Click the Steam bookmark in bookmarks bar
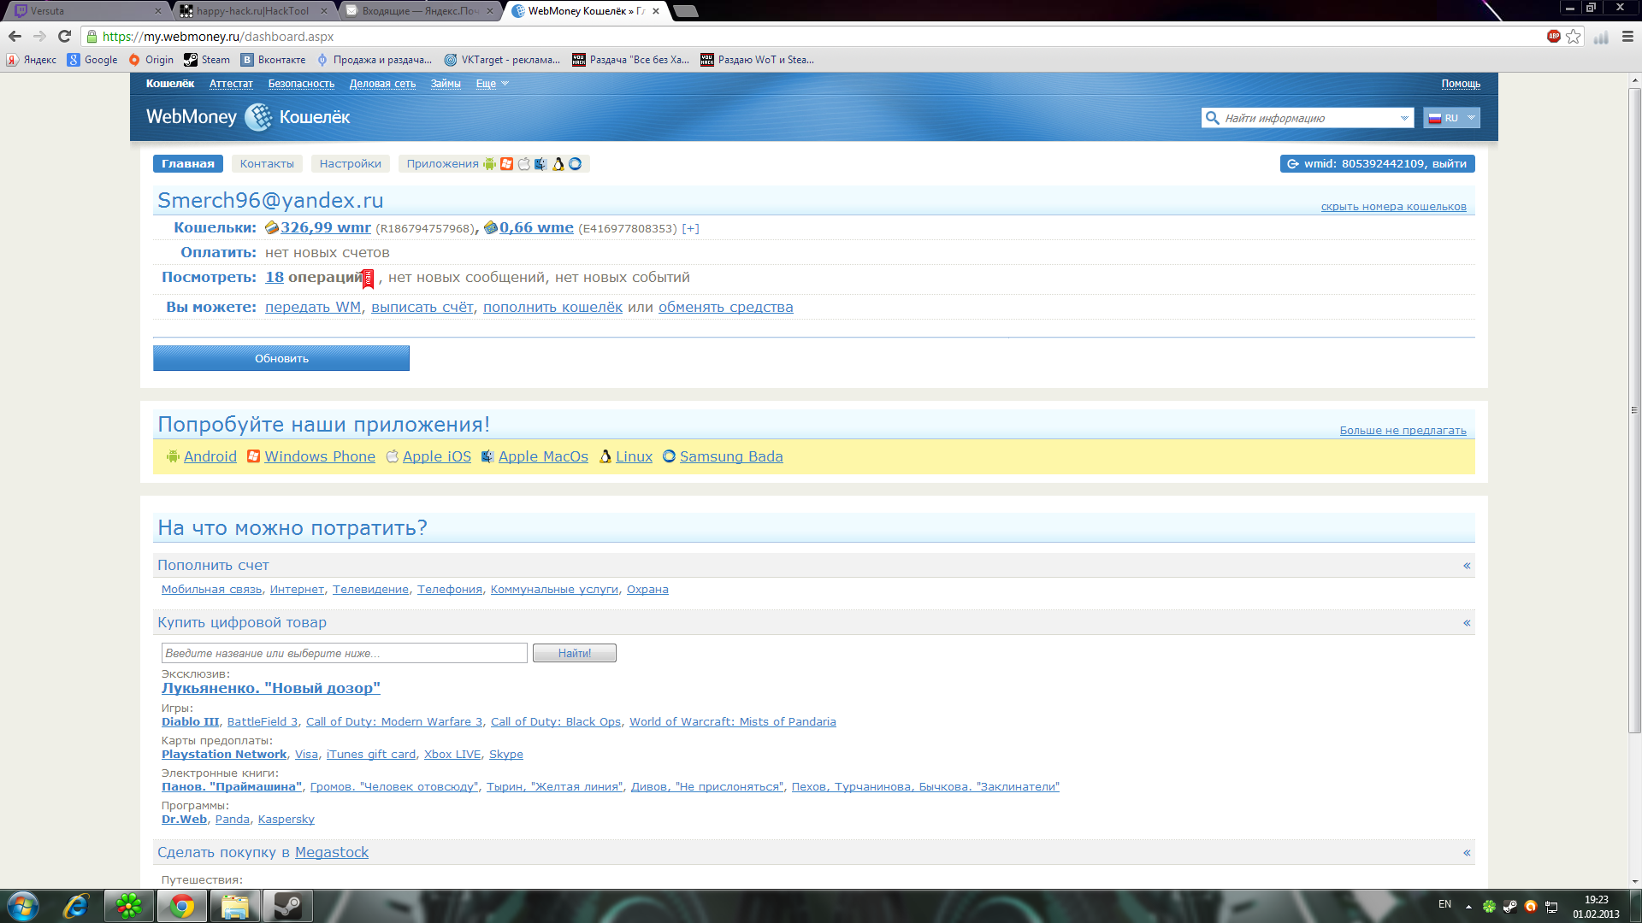Screen dimensions: 1642x923 coord(207,60)
